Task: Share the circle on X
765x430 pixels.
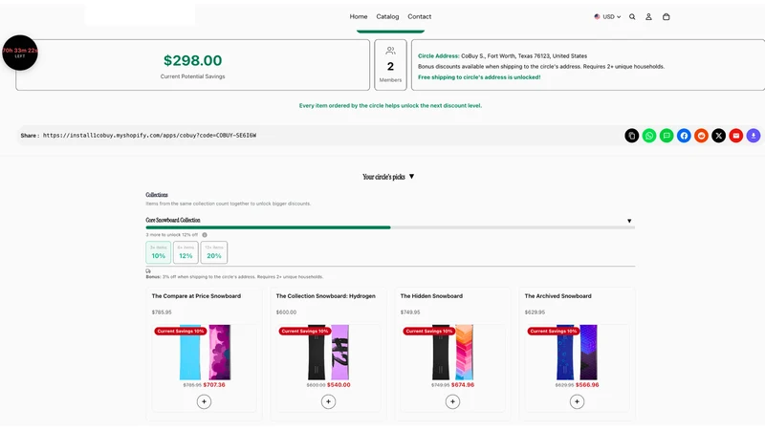Action: [719, 136]
